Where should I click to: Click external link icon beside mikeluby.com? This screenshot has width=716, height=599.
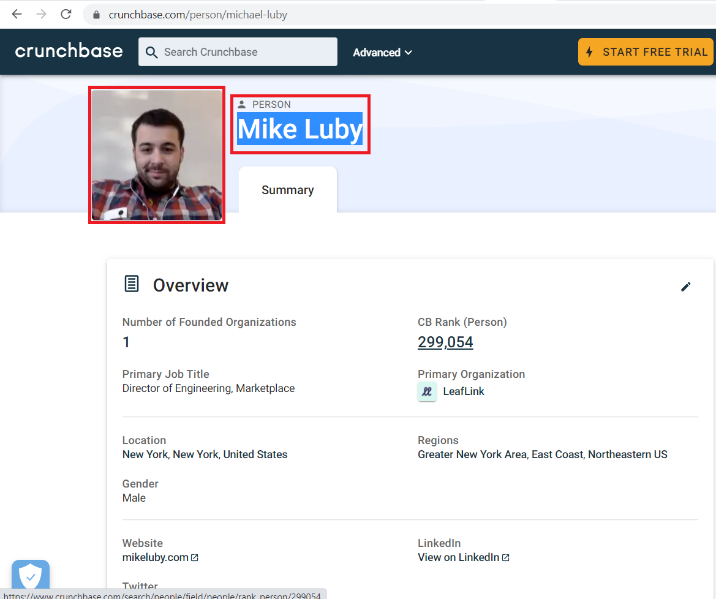point(195,557)
